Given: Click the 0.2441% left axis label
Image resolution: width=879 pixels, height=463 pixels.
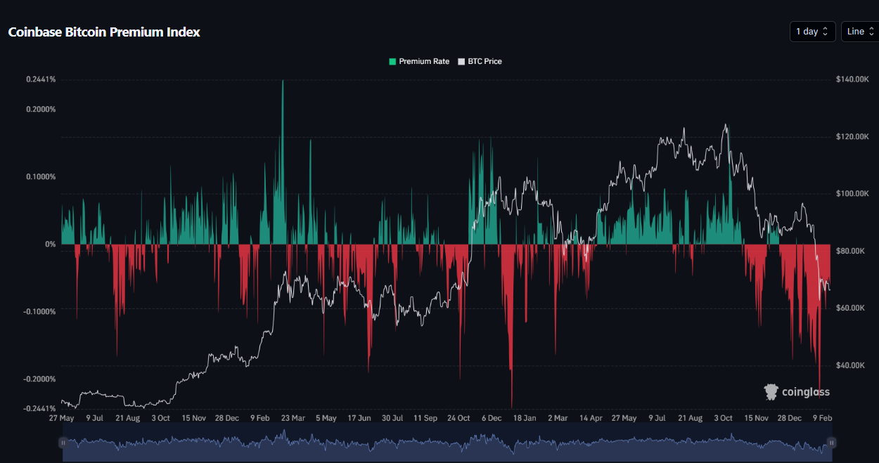Looking at the screenshot, I should (41, 79).
